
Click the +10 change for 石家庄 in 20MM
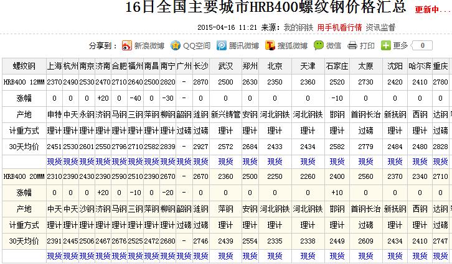pos(337,193)
